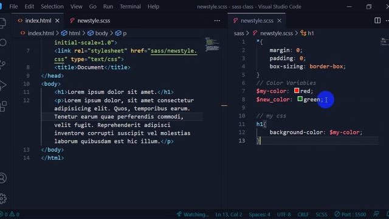The height and width of the screenshot is (219, 389).
Task: Click the right editor minimap
Action: click(x=385, y=42)
